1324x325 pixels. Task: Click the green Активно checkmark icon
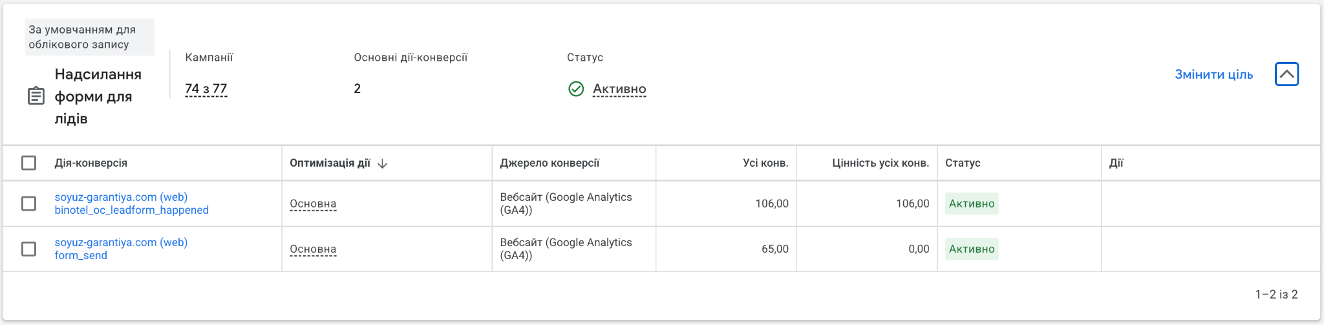tap(576, 89)
